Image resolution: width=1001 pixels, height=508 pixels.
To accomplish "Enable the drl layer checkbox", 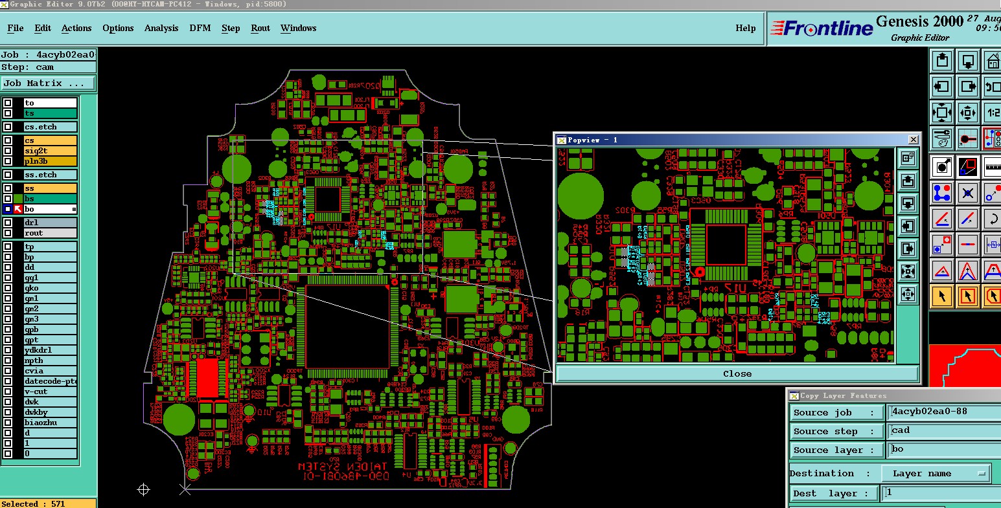I will coord(8,223).
